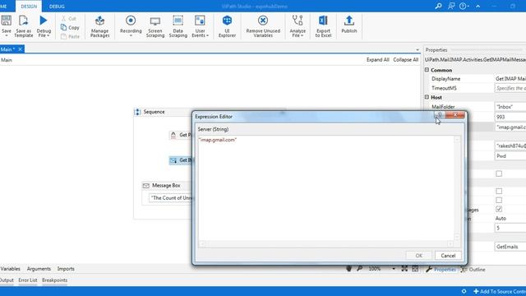The image size is (526, 296).
Task: Click Collapse All in the designer
Action: coord(405,60)
